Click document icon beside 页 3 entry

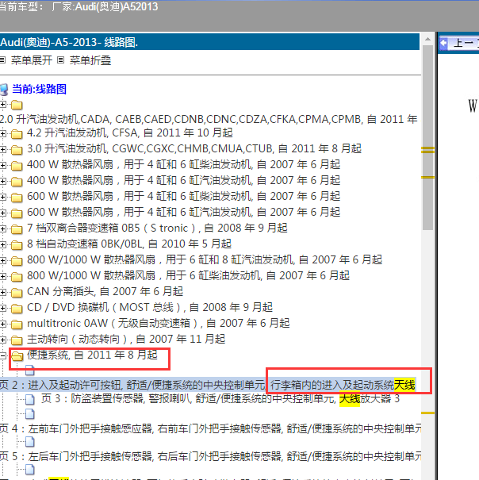click(x=29, y=399)
